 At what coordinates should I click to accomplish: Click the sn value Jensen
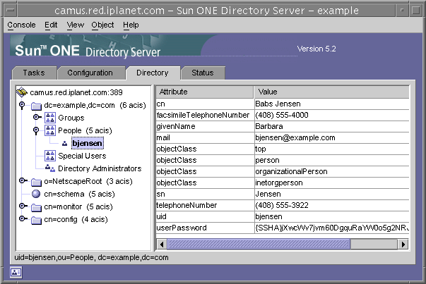coord(268,194)
